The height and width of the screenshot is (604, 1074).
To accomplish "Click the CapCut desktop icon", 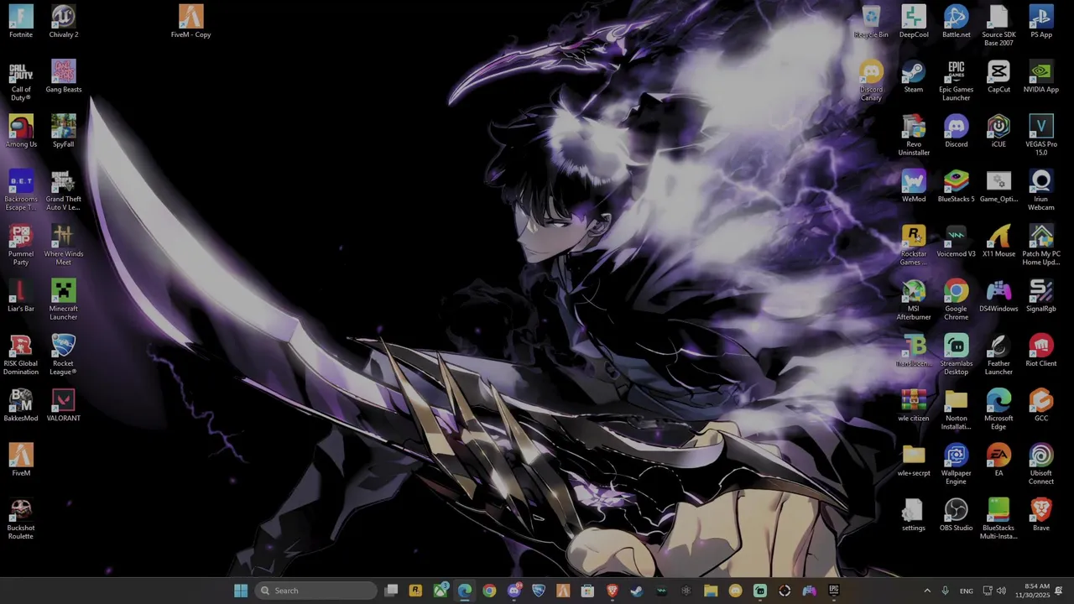I will [998, 76].
